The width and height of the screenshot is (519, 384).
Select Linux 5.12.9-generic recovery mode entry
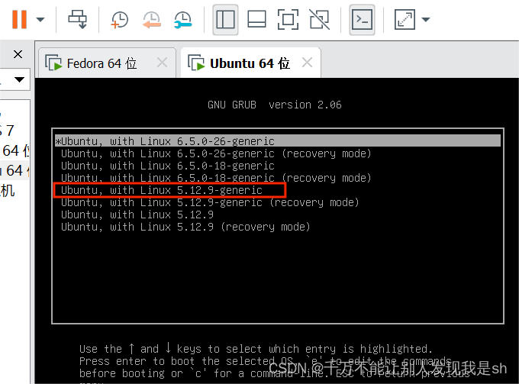pos(210,202)
